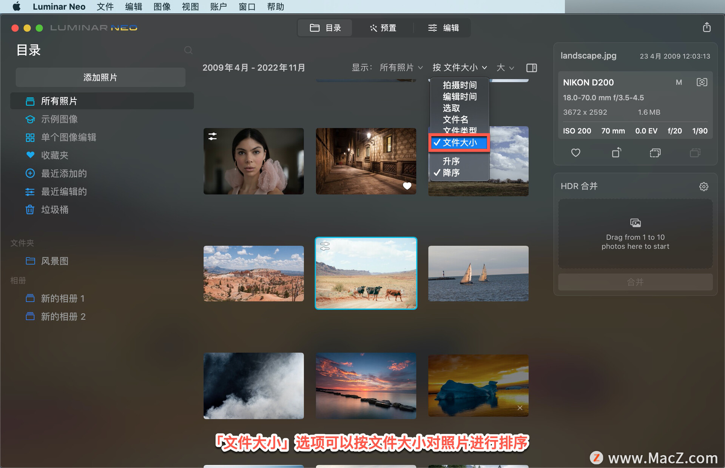Click the adjustments badge on cows photo
Screen dimensions: 725x468
[x=325, y=246]
